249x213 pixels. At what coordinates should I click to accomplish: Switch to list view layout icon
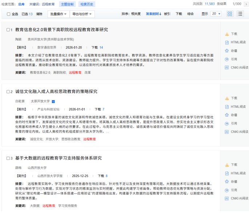click(240, 14)
